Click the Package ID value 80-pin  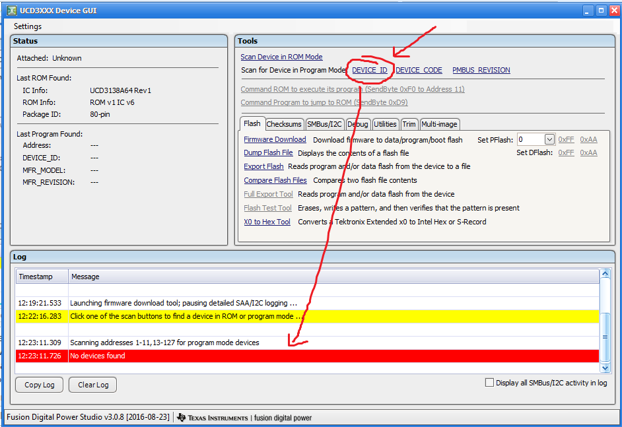pyautogui.click(x=100, y=114)
